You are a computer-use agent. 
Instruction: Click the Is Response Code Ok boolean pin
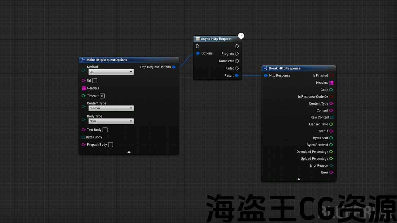[331, 97]
